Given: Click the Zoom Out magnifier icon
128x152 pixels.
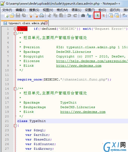Looking at the screenshot, I should click(103, 16).
